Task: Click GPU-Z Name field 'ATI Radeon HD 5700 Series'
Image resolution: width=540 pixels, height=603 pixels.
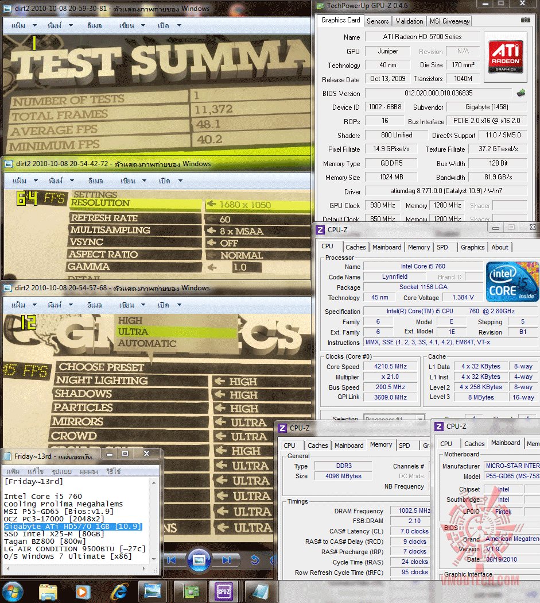Action: pyautogui.click(x=422, y=37)
